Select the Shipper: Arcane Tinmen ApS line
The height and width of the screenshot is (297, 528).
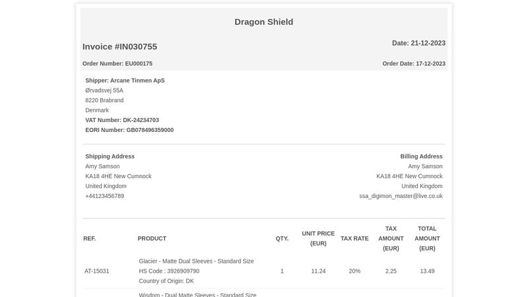[125, 81]
